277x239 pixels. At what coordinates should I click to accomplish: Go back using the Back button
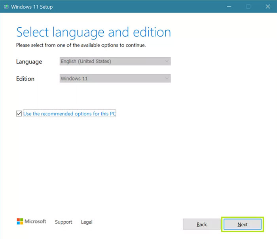click(x=201, y=224)
